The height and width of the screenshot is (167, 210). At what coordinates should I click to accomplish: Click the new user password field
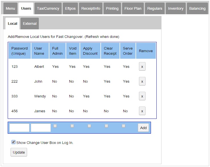19,128
